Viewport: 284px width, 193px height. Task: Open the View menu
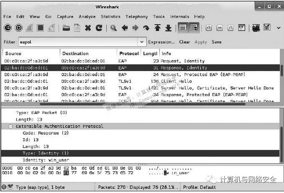(x=35, y=17)
